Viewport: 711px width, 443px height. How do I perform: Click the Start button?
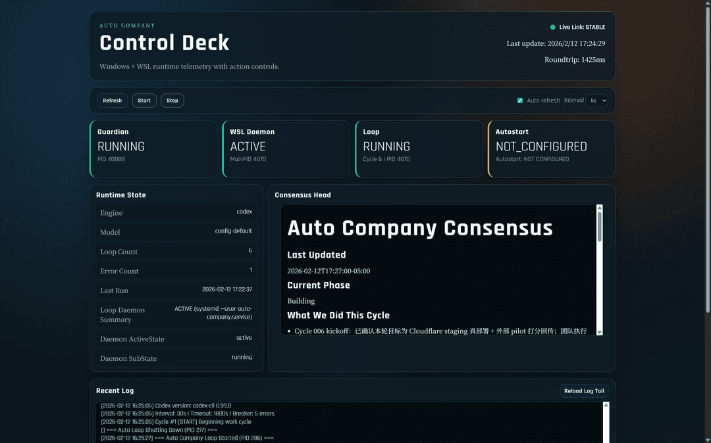pyautogui.click(x=144, y=101)
